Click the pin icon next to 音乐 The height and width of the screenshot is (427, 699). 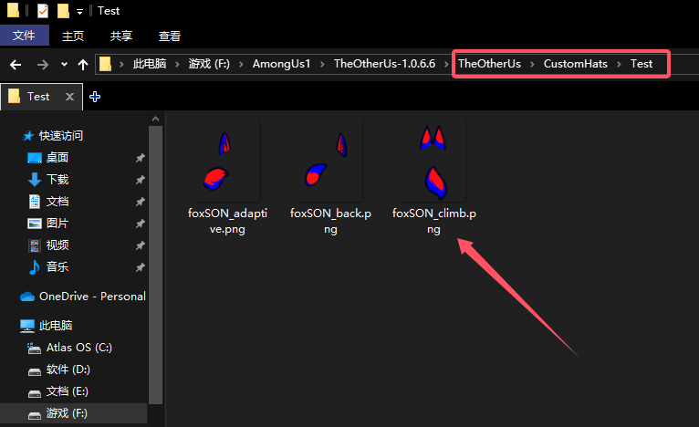pos(140,267)
